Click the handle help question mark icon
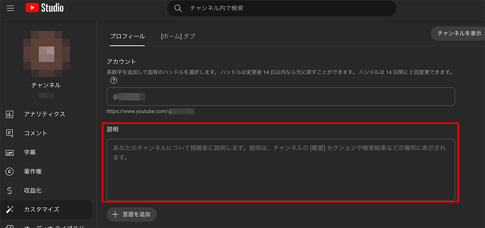 [114, 80]
